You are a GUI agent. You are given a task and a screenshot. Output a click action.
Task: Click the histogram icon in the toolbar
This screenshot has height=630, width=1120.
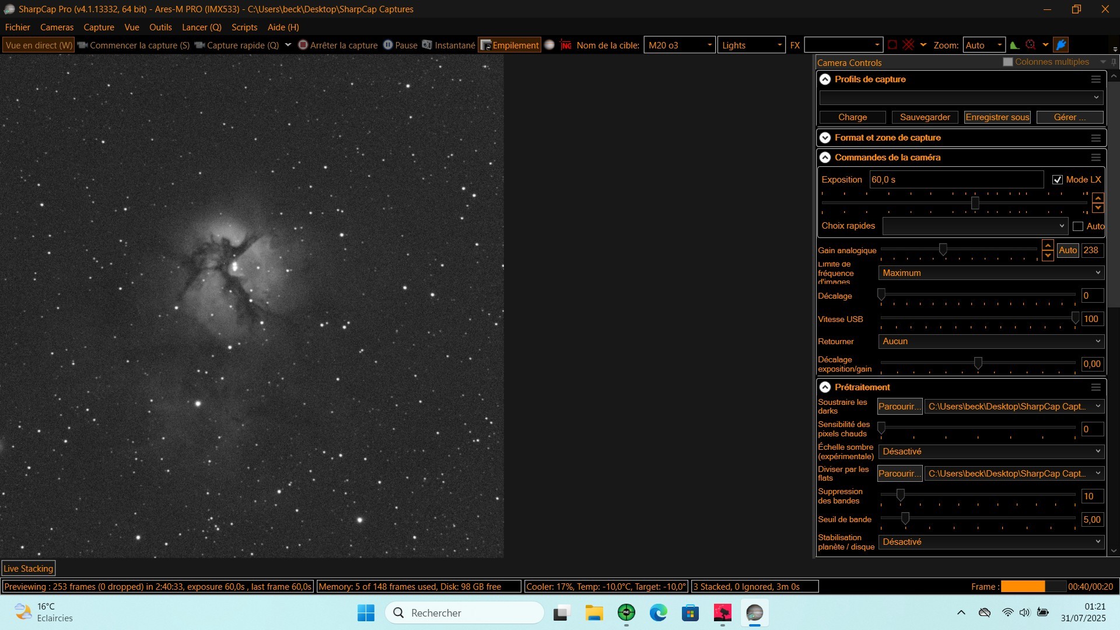tap(1014, 45)
